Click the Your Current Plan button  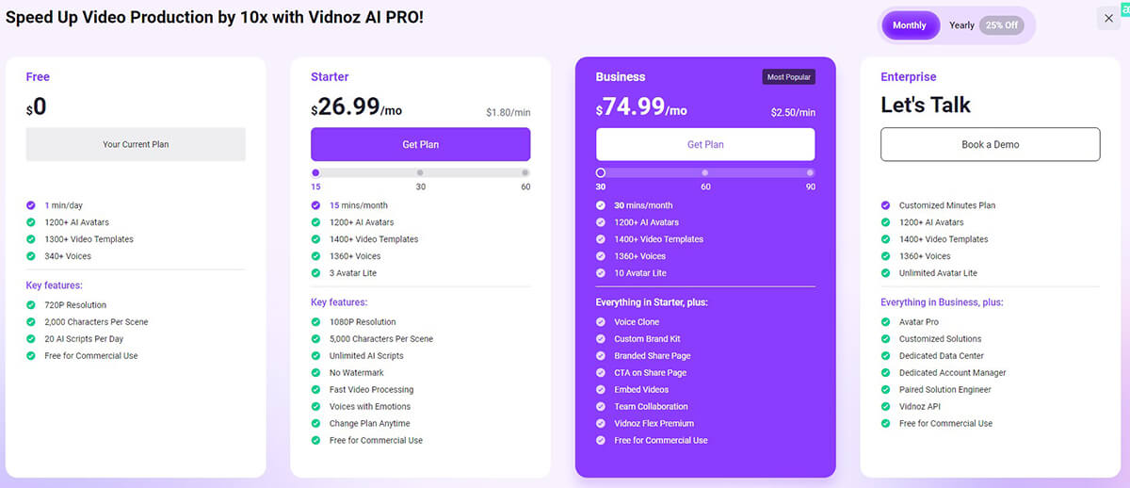tap(136, 144)
